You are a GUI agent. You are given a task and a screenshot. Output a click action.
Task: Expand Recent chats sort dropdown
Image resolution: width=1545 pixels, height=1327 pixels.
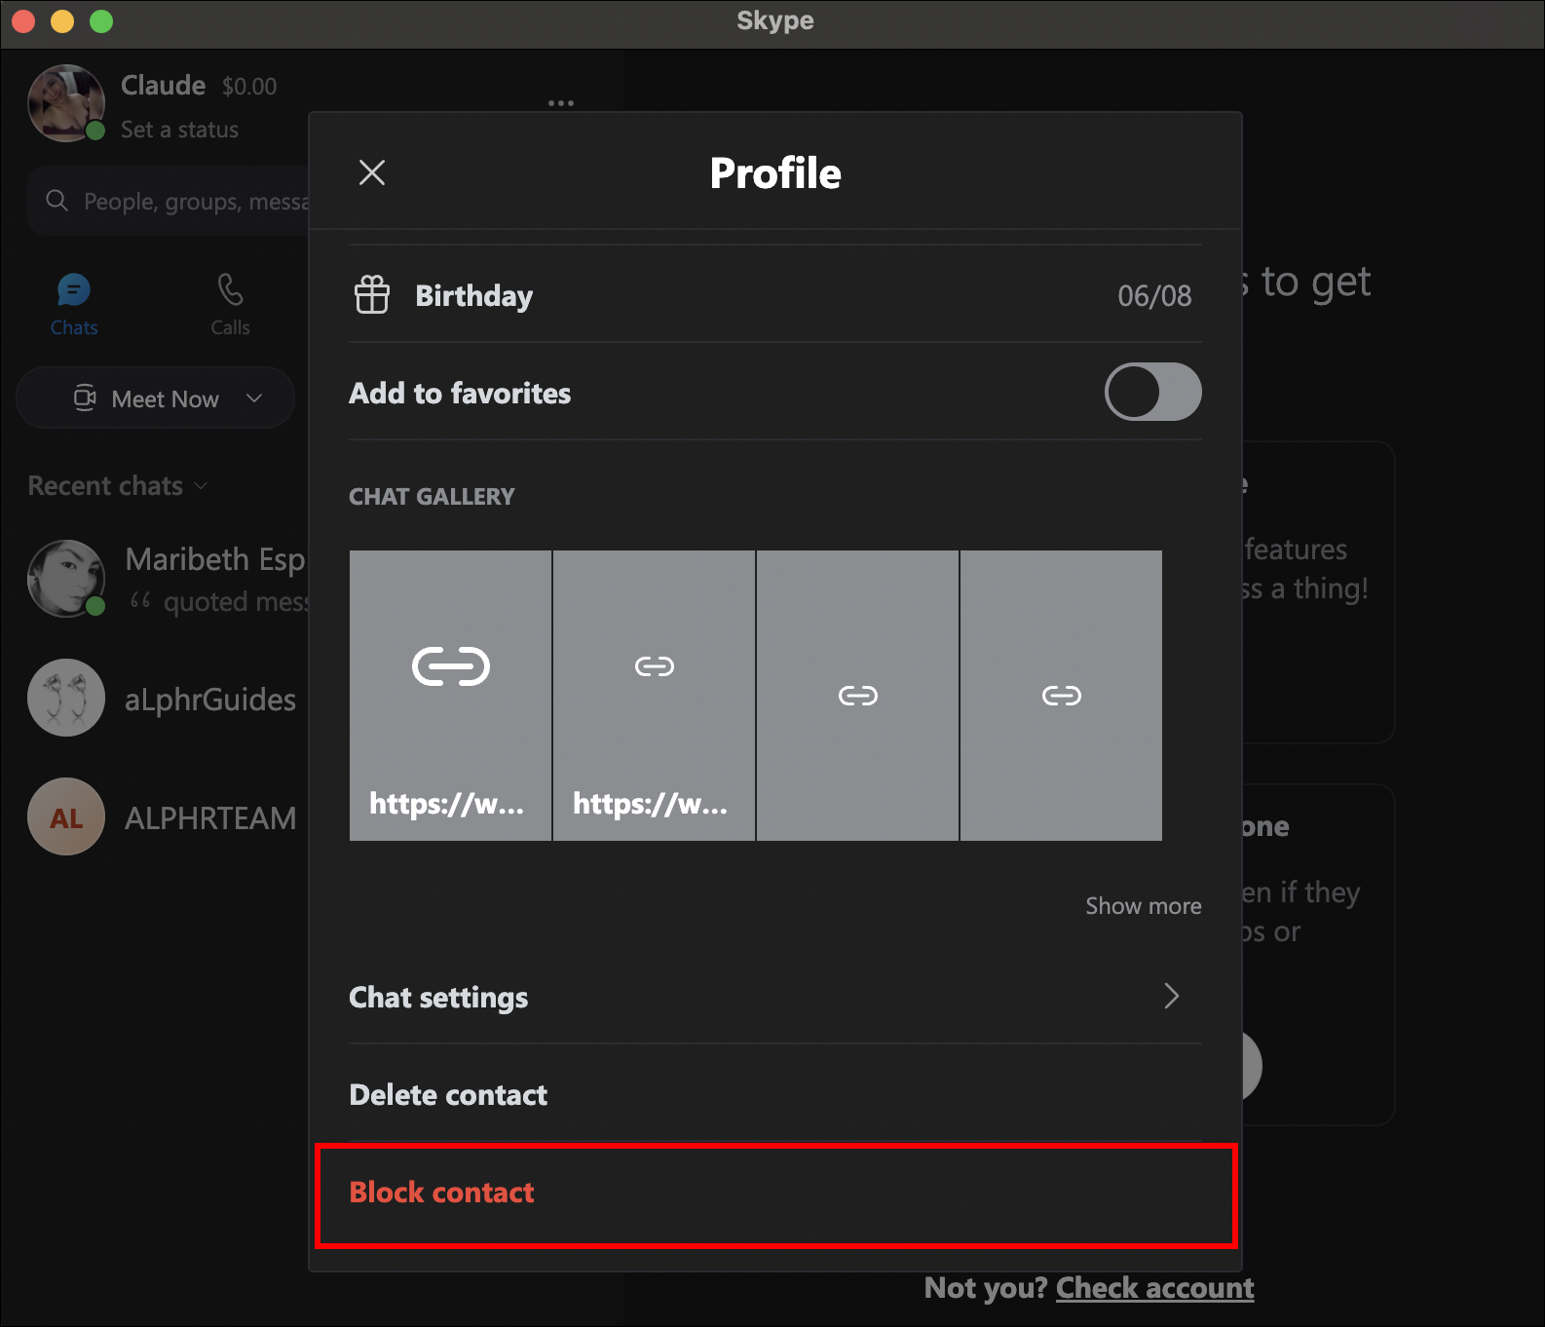202,485
